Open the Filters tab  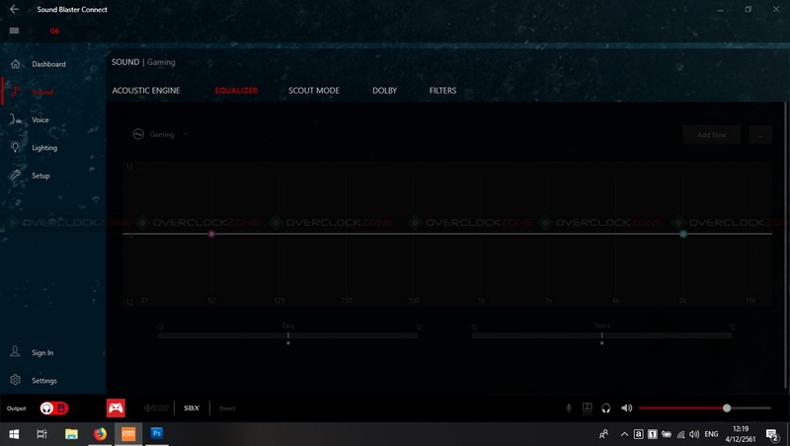[x=442, y=91]
